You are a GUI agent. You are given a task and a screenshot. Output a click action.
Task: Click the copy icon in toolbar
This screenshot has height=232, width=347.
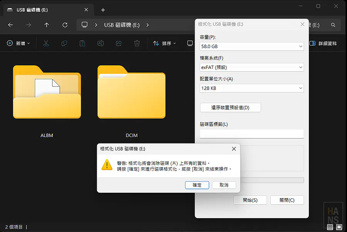pyautogui.click(x=64, y=43)
